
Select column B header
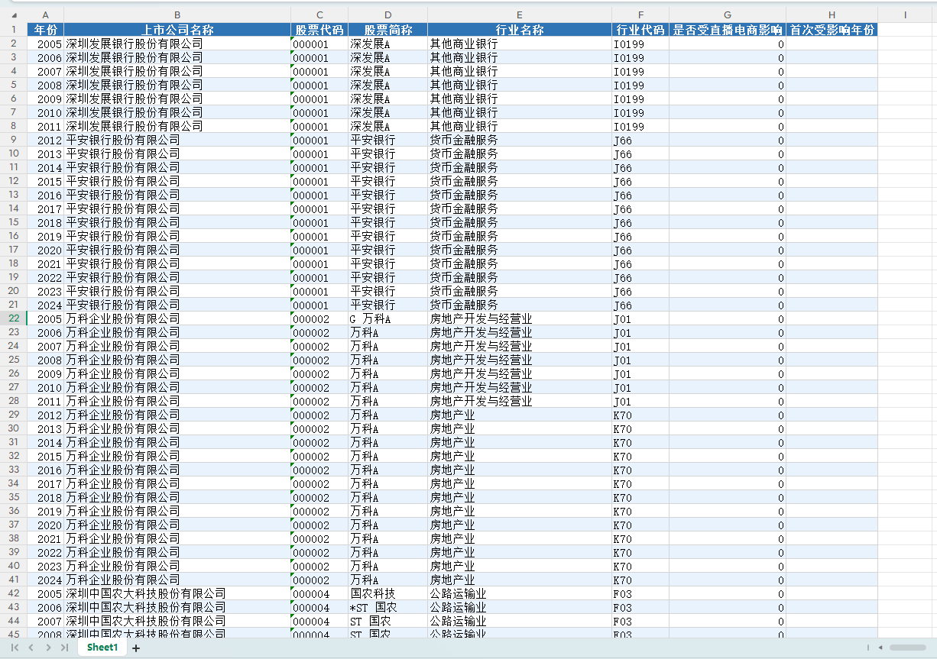[x=177, y=15]
